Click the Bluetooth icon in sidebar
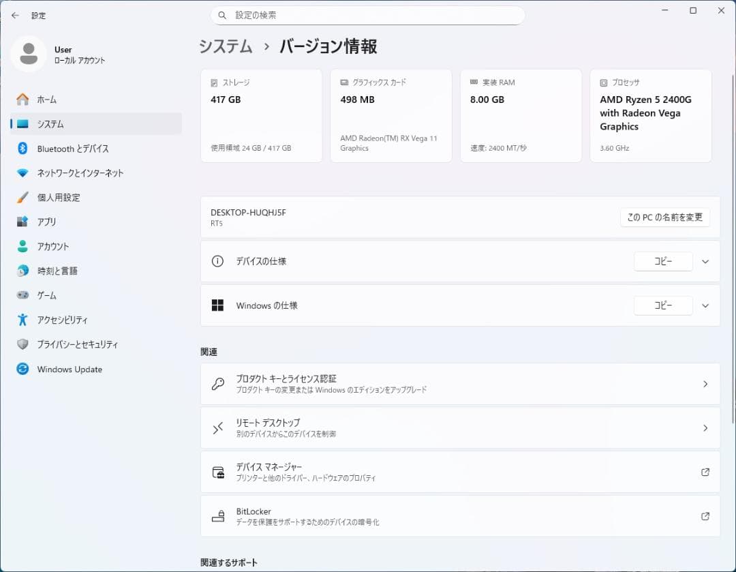Image resolution: width=736 pixels, height=572 pixels. 22,149
